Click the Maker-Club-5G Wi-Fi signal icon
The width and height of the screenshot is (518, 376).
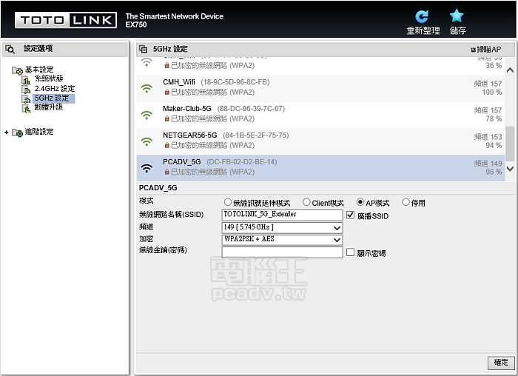click(x=147, y=114)
